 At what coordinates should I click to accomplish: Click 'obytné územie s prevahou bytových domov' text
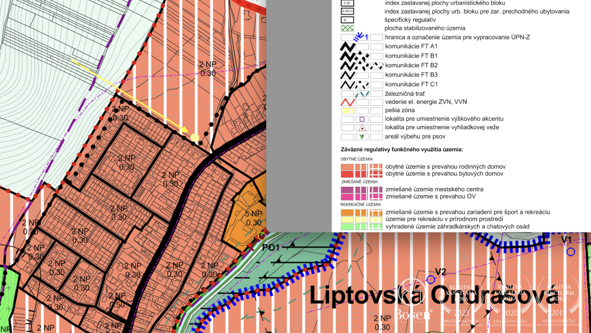(x=444, y=174)
